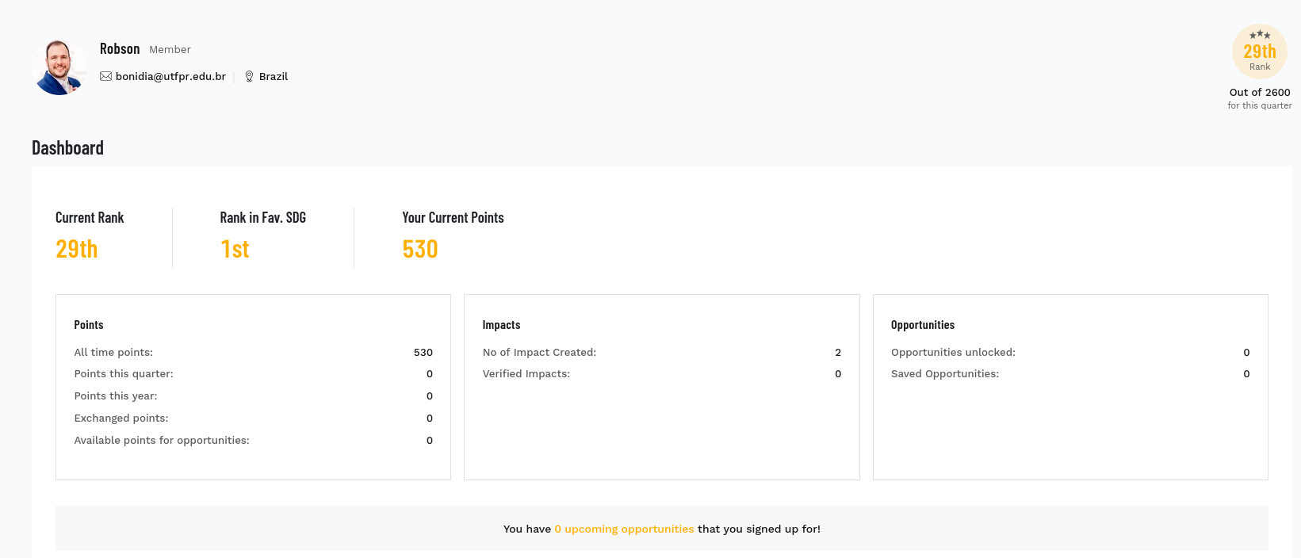Viewport: 1301px width, 558px height.
Task: Click the Your Current Points 530 value
Action: click(x=420, y=250)
